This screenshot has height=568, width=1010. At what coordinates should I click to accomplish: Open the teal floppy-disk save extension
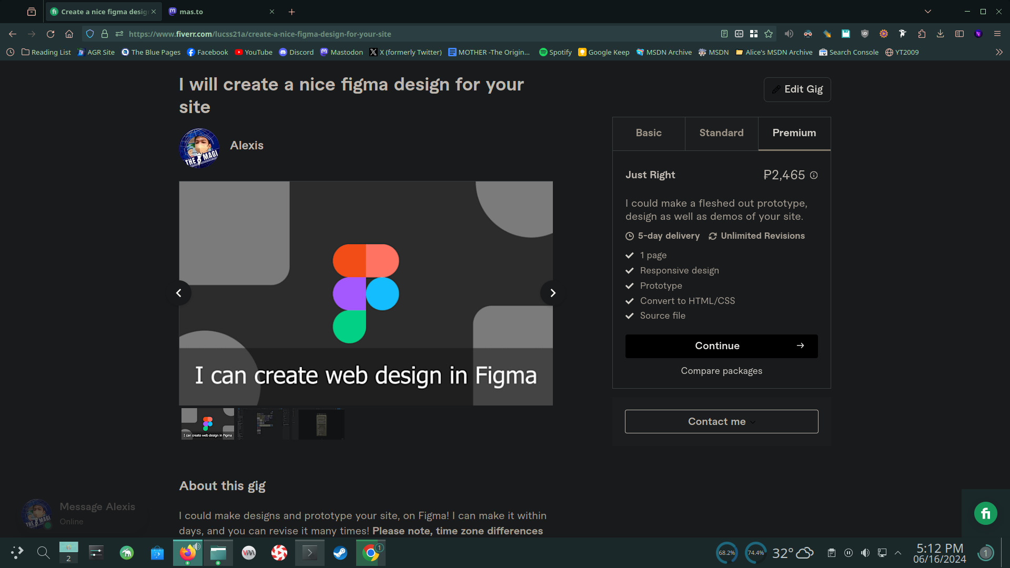pyautogui.click(x=845, y=34)
